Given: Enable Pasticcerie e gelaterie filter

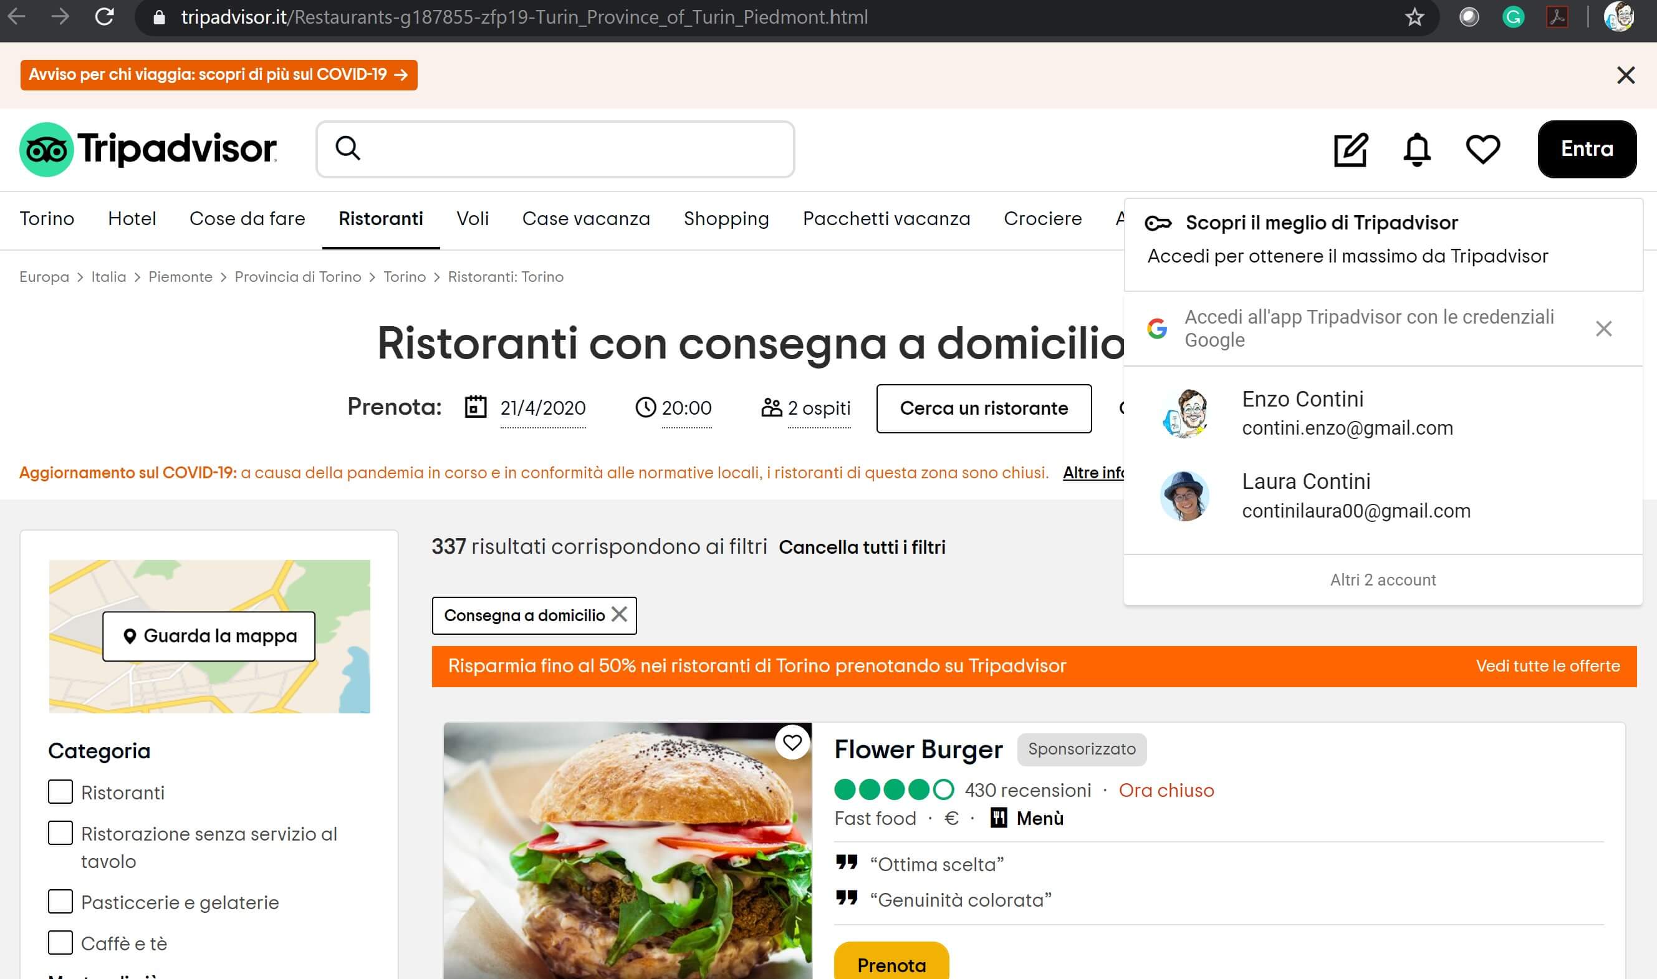Looking at the screenshot, I should pyautogui.click(x=60, y=901).
